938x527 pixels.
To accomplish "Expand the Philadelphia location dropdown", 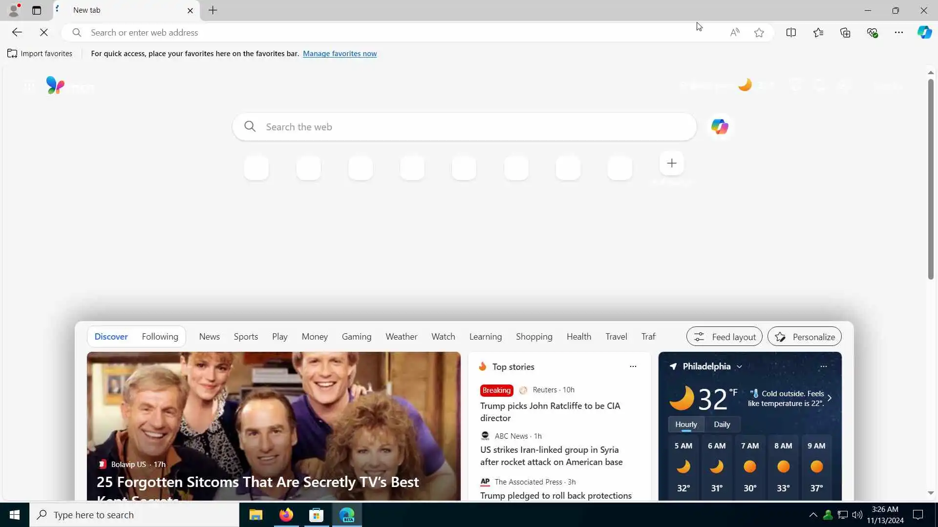I will tap(739, 366).
